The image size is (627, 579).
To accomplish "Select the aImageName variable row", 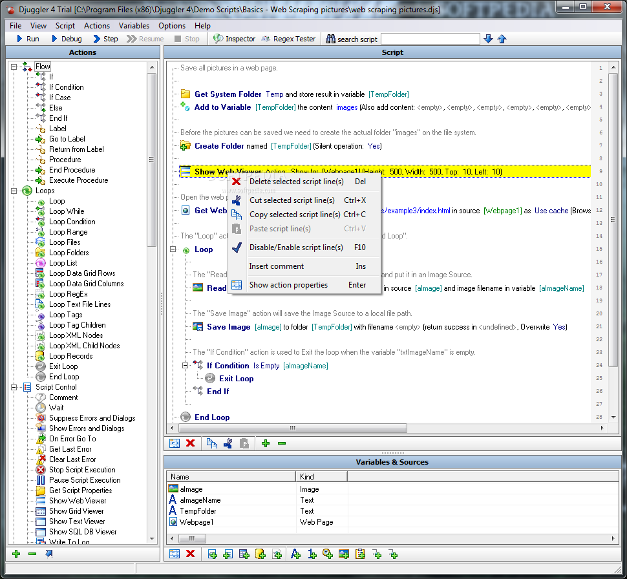I will click(x=392, y=500).
